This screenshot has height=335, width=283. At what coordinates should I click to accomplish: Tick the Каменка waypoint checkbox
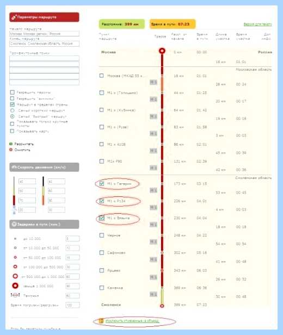pyautogui.click(x=102, y=288)
